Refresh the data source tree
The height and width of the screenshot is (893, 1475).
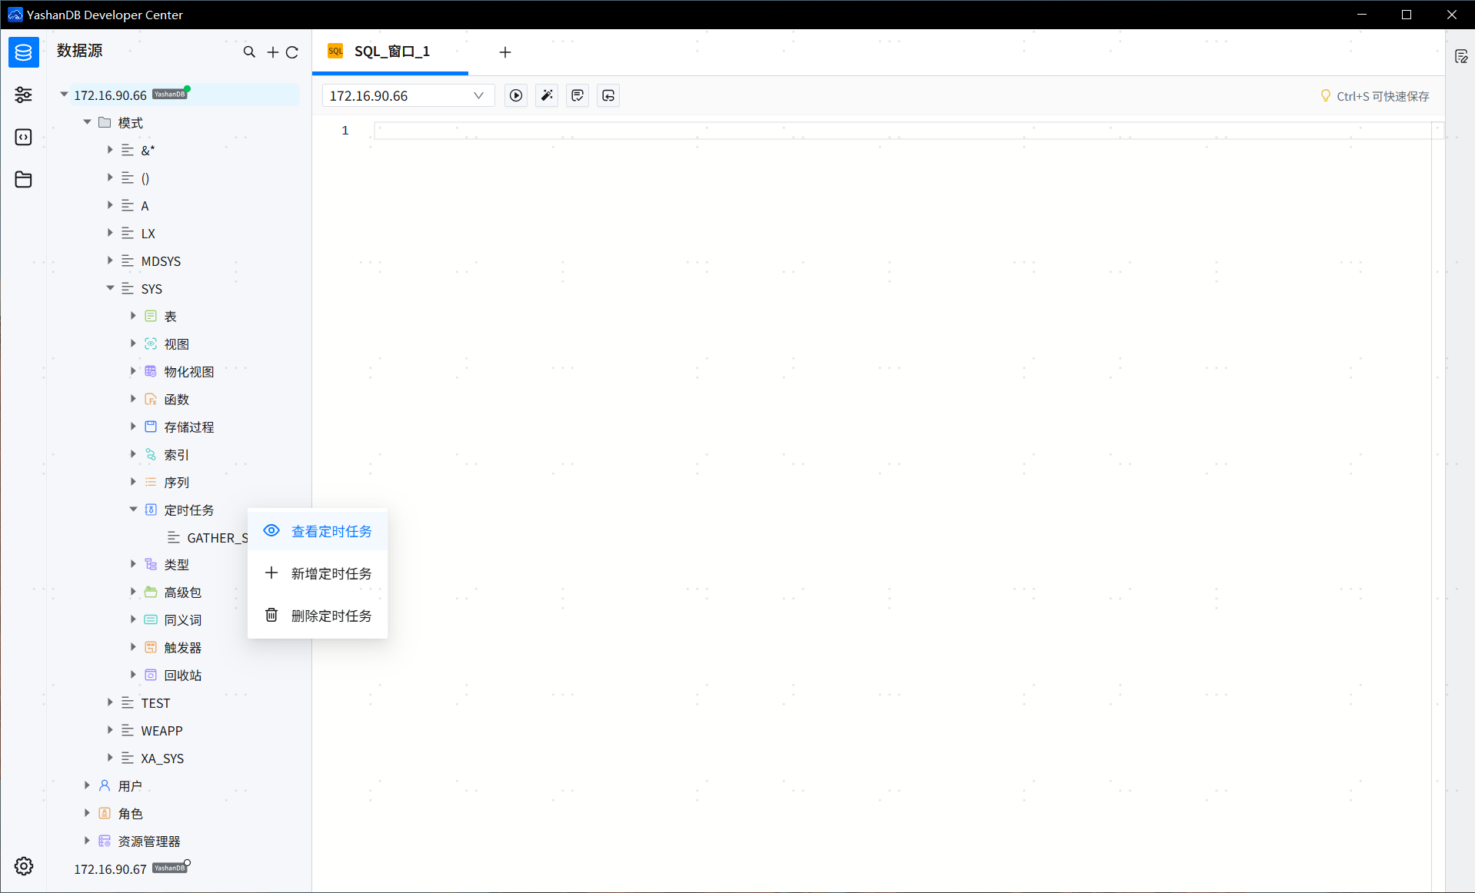point(292,52)
